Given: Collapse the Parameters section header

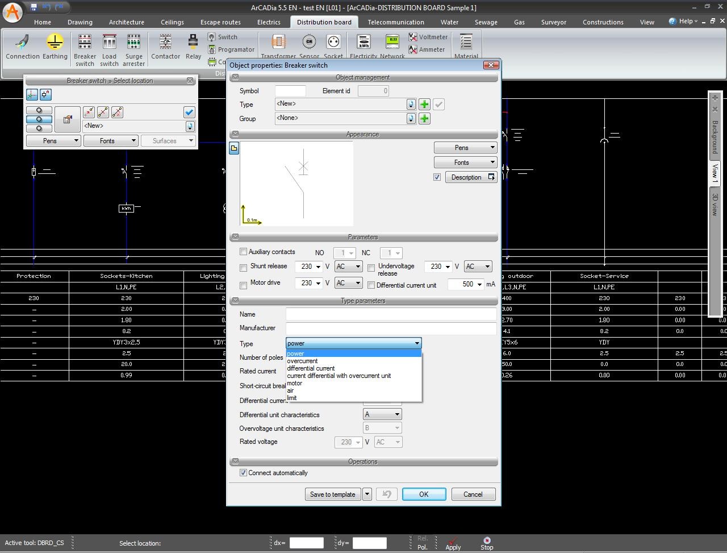Looking at the screenshot, I should click(235, 237).
